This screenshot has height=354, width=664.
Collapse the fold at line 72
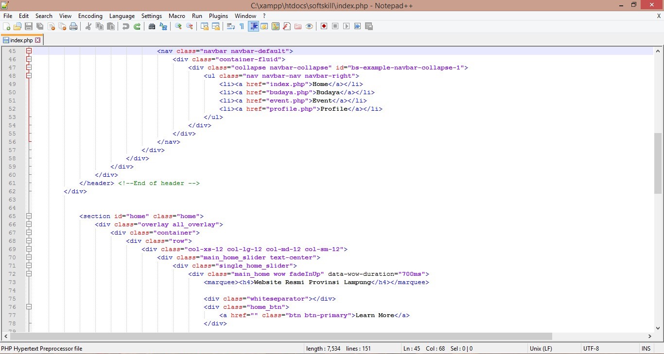pos(29,273)
